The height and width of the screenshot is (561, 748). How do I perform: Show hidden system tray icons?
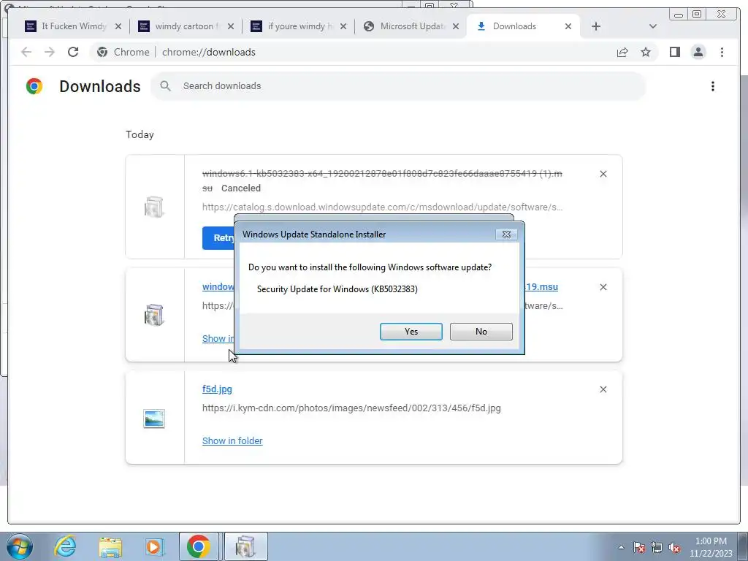tap(621, 547)
